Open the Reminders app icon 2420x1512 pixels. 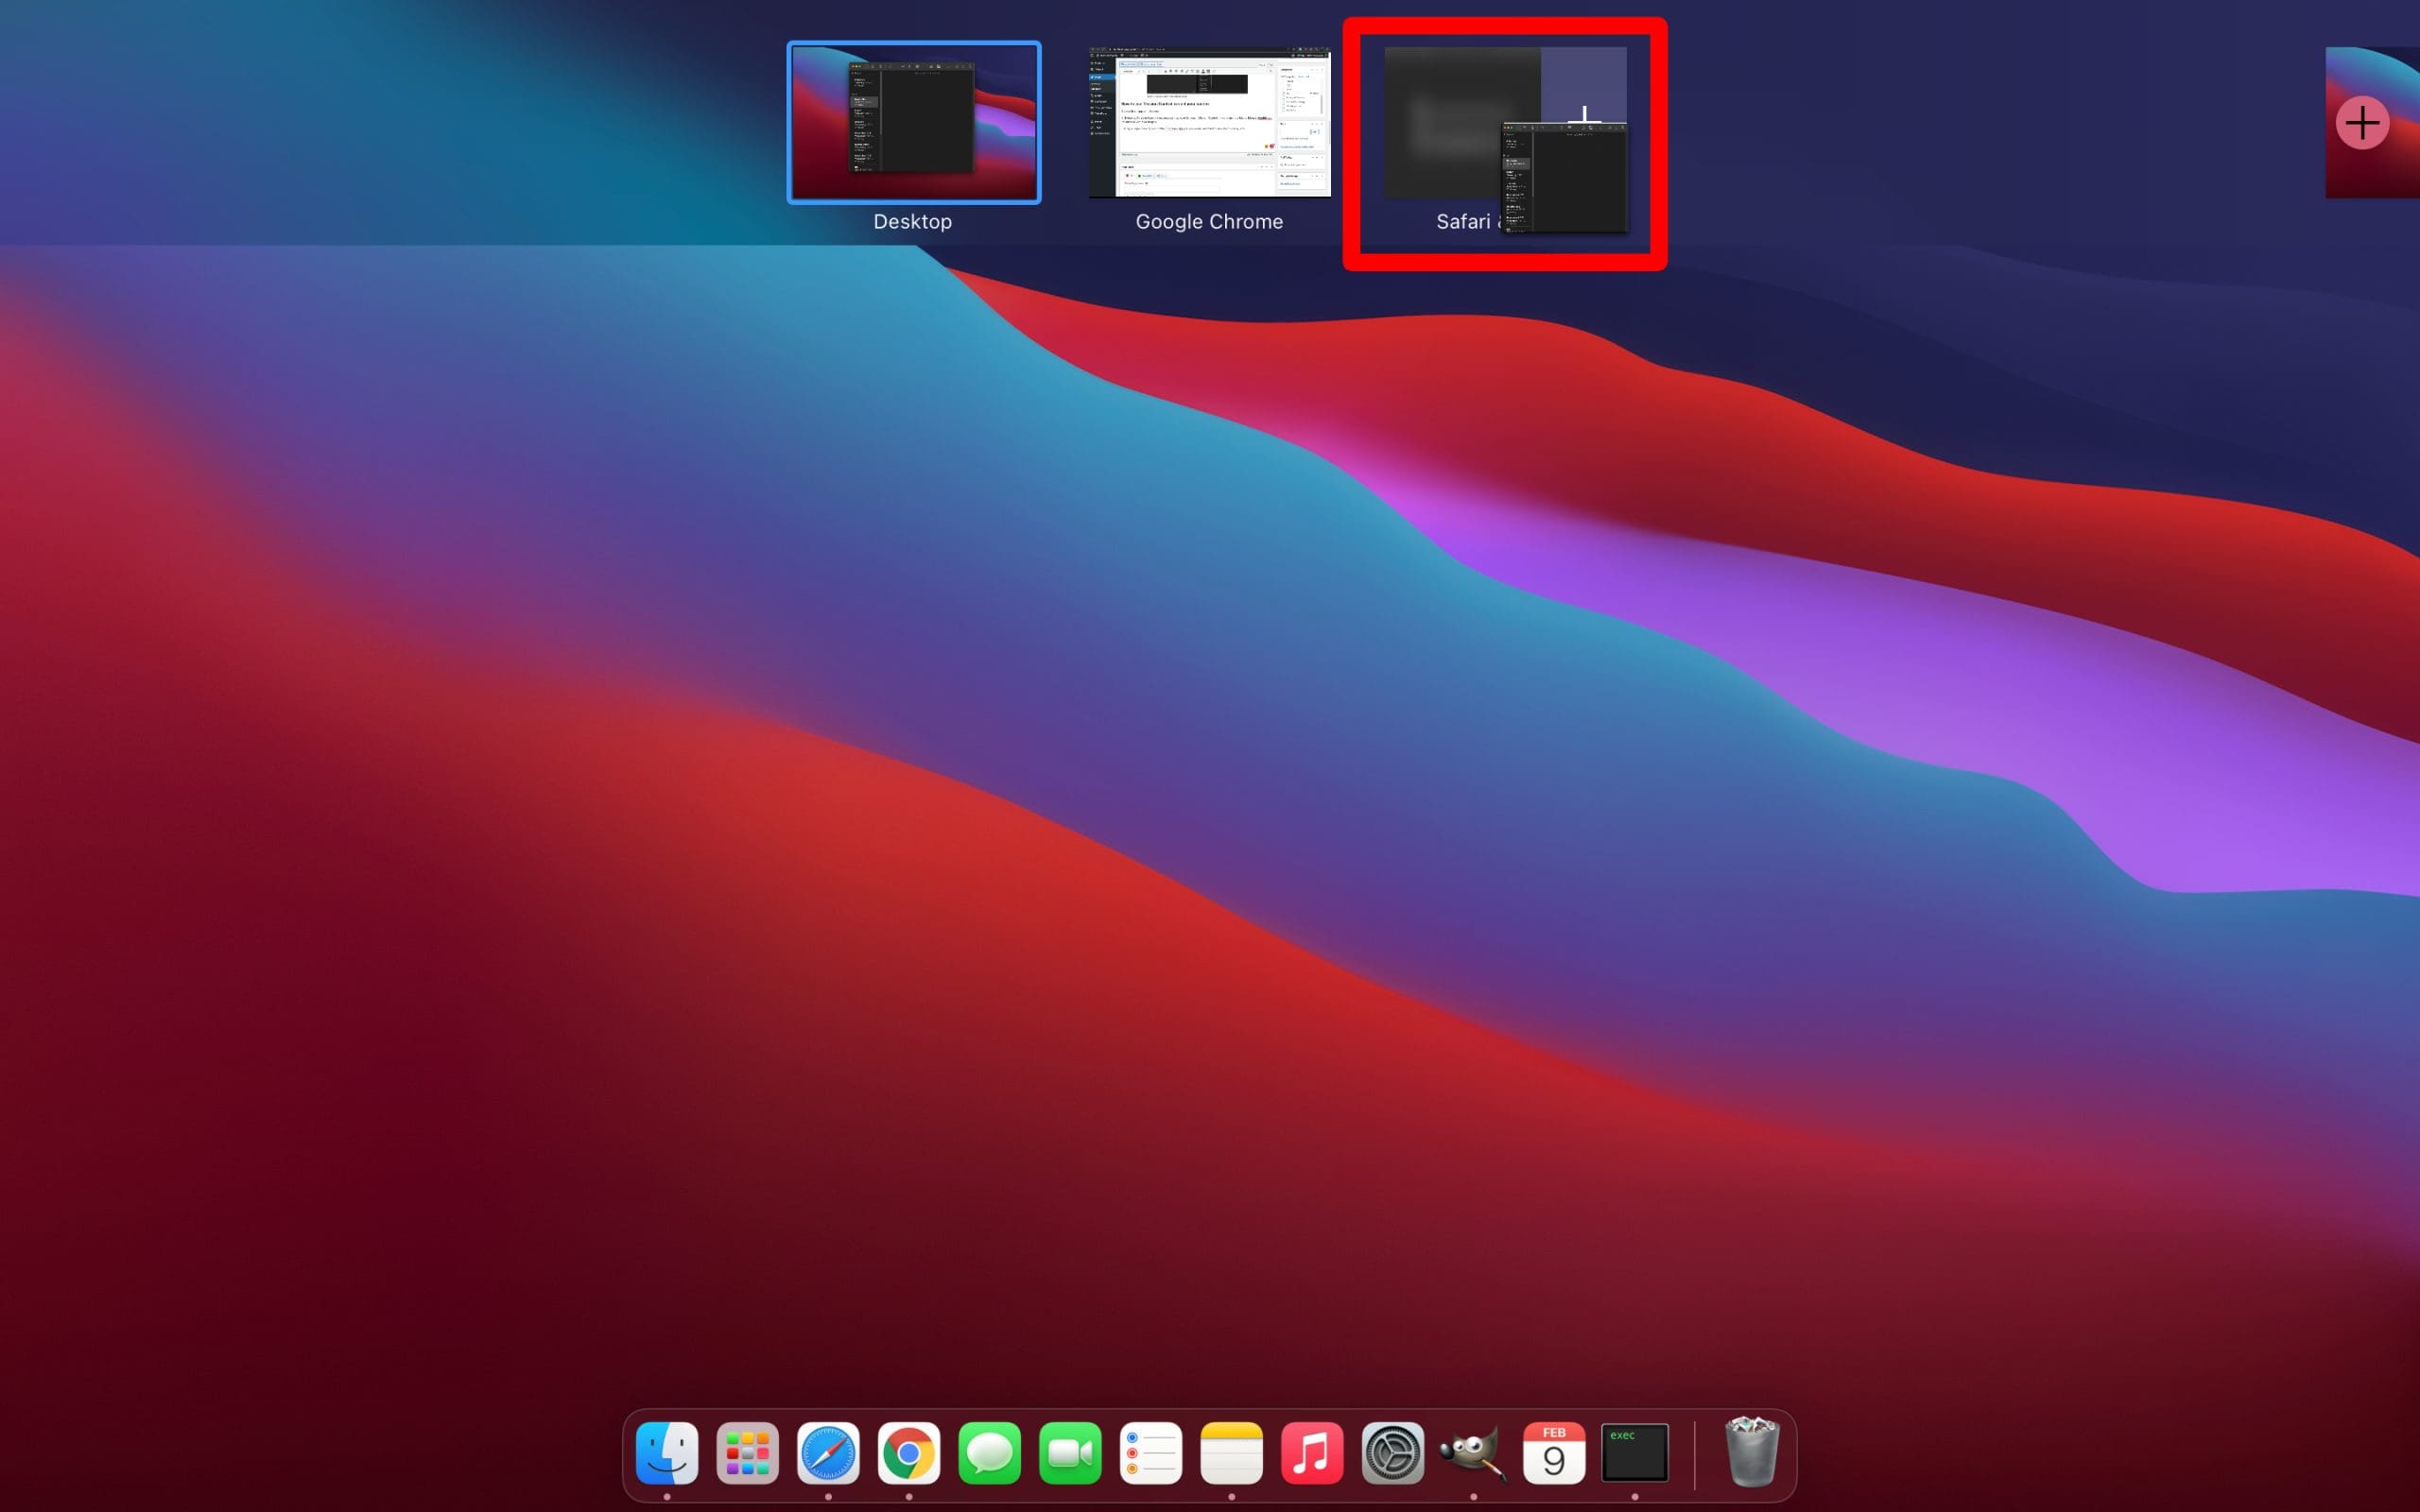[1151, 1452]
